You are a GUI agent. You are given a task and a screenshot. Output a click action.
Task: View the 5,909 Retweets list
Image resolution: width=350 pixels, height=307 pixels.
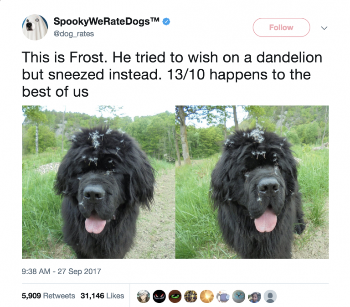[x=48, y=296]
